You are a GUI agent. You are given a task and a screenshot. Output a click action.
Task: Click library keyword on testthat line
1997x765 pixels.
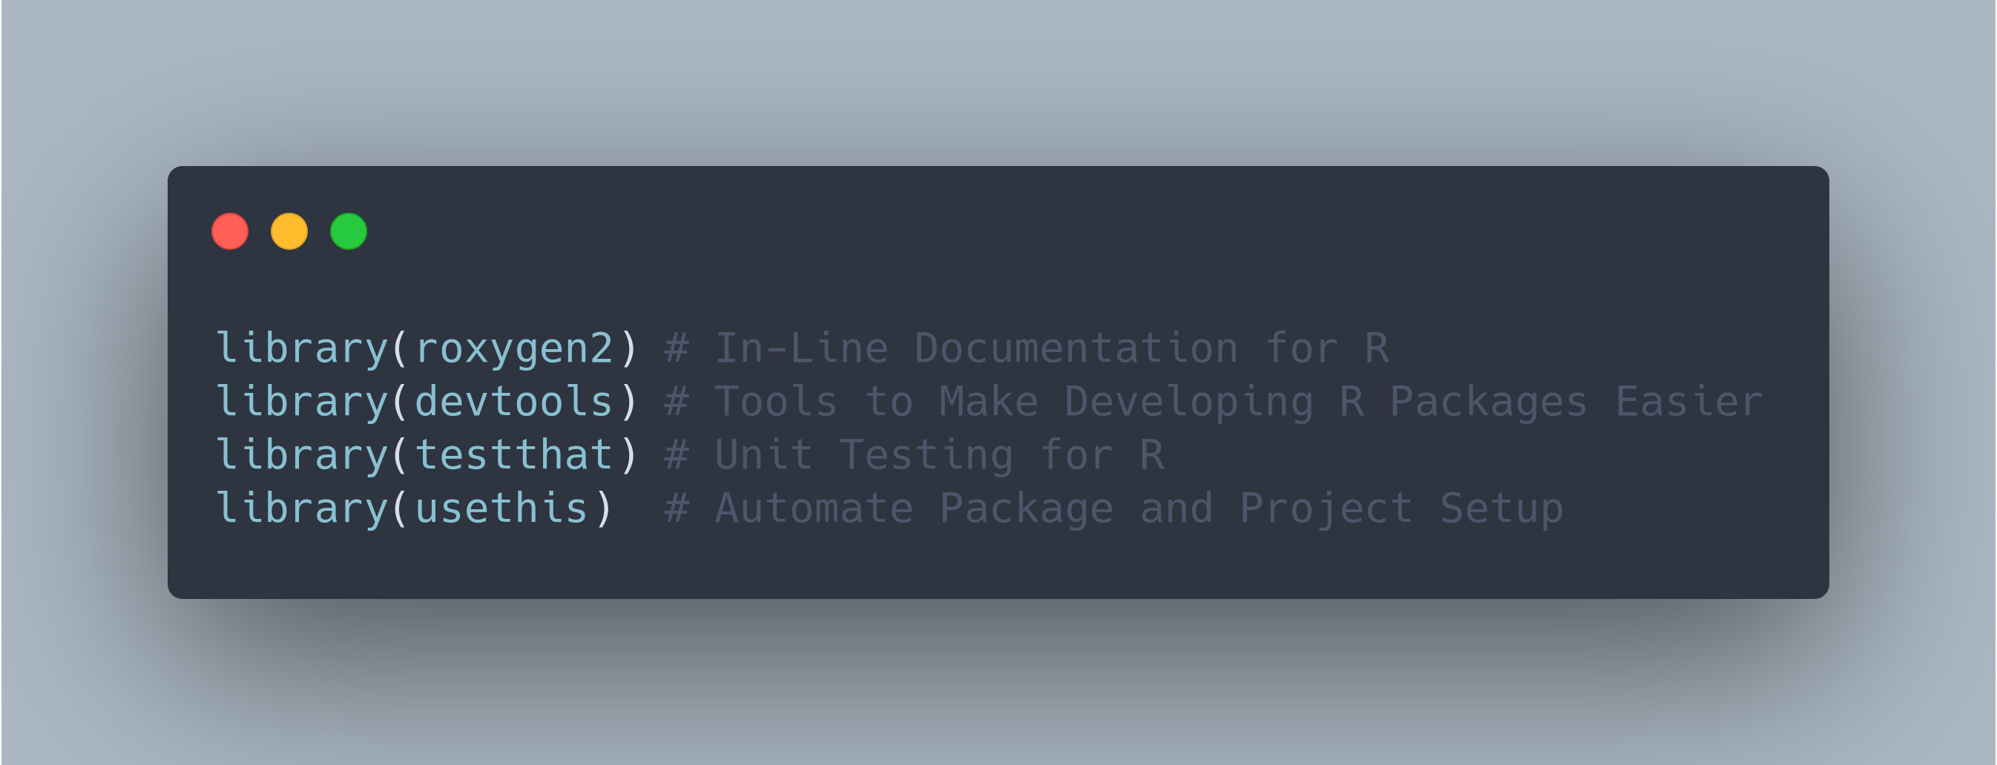(302, 455)
